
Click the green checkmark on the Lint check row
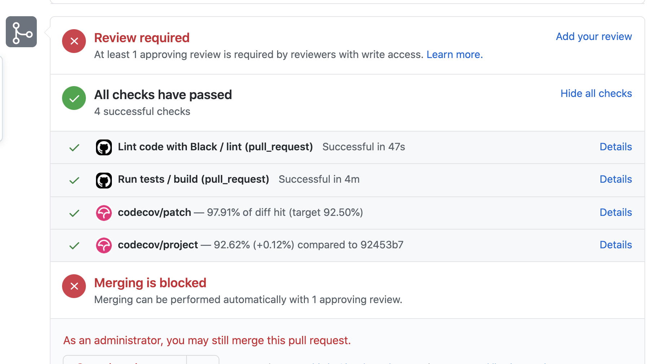[x=74, y=147]
